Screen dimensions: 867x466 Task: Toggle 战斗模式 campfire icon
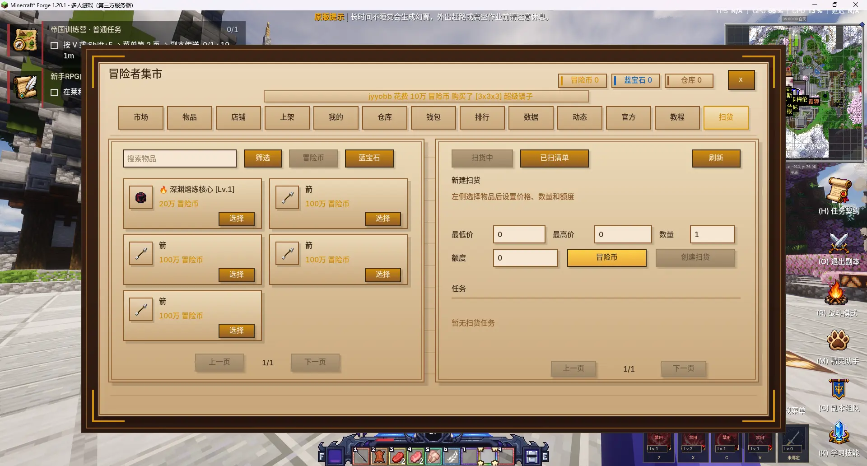click(836, 293)
